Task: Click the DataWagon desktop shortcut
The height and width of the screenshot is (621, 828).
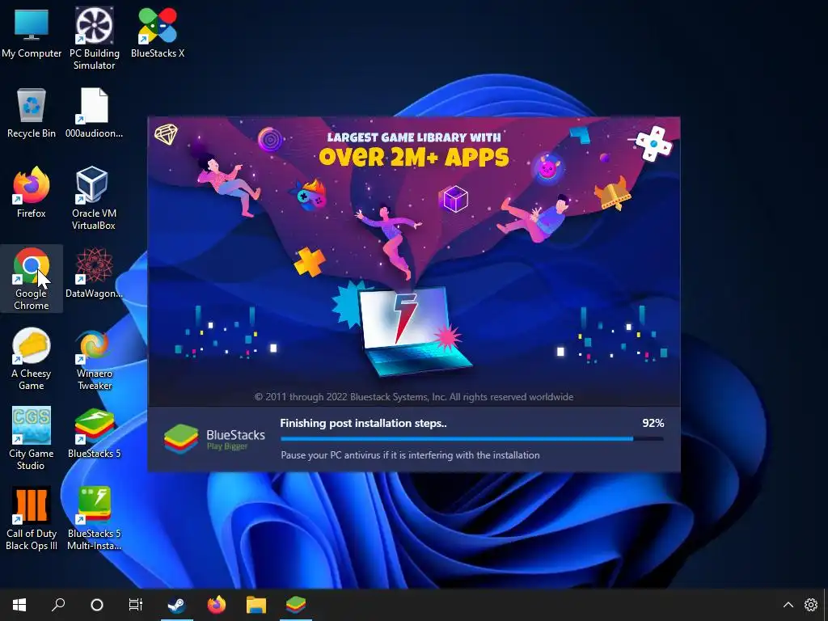Action: (94, 273)
